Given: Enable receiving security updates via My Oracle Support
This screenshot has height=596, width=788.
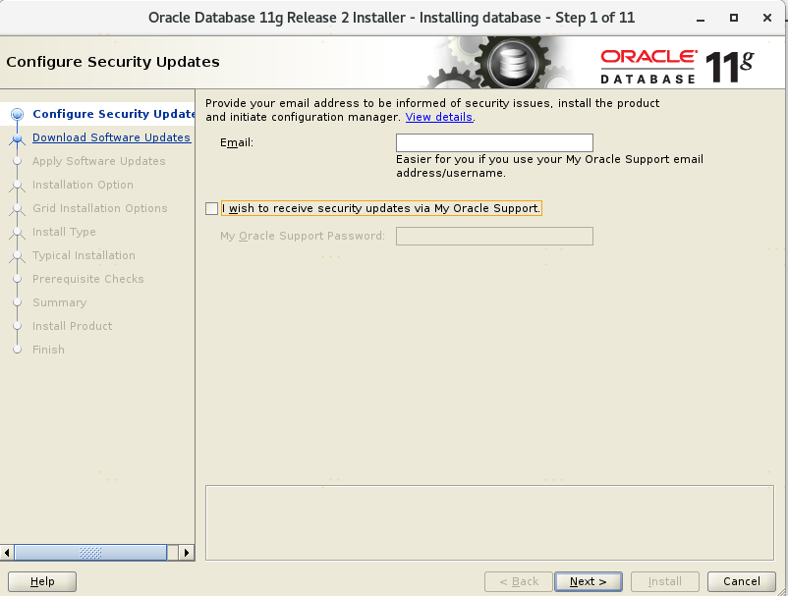Looking at the screenshot, I should click(211, 208).
